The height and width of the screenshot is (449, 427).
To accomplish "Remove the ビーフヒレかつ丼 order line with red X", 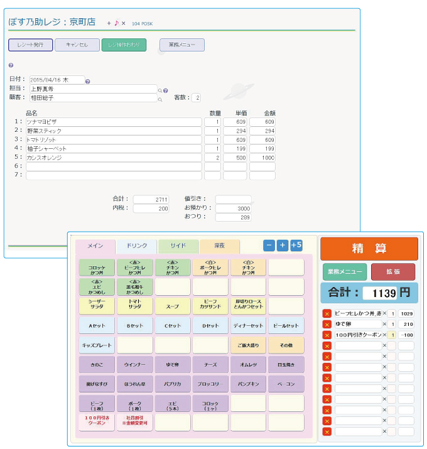I will coord(327,313).
